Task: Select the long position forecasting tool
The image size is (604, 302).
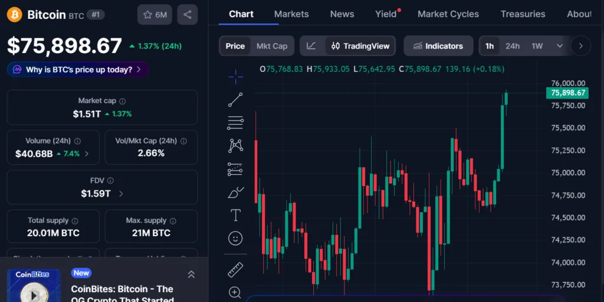Action: point(235,169)
